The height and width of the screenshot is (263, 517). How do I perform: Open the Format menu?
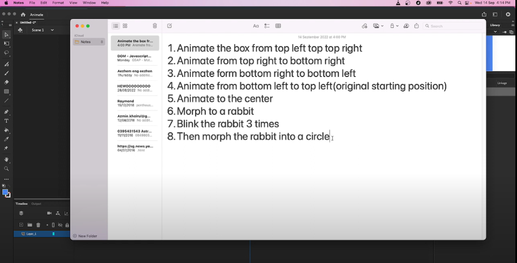[58, 3]
